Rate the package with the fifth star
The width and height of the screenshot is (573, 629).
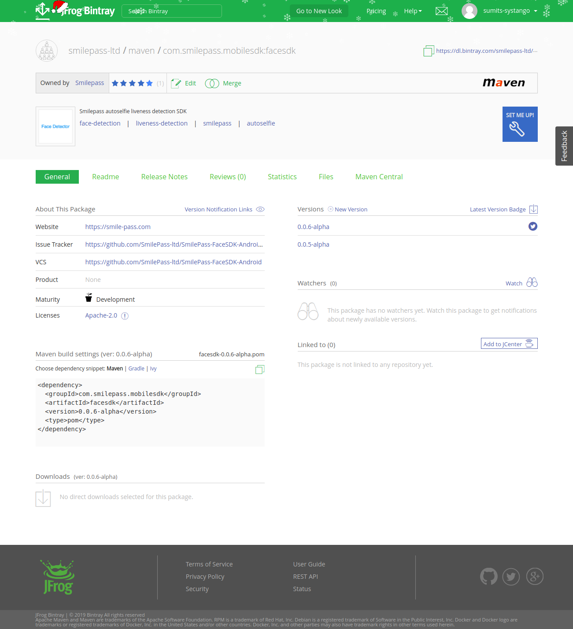(149, 83)
